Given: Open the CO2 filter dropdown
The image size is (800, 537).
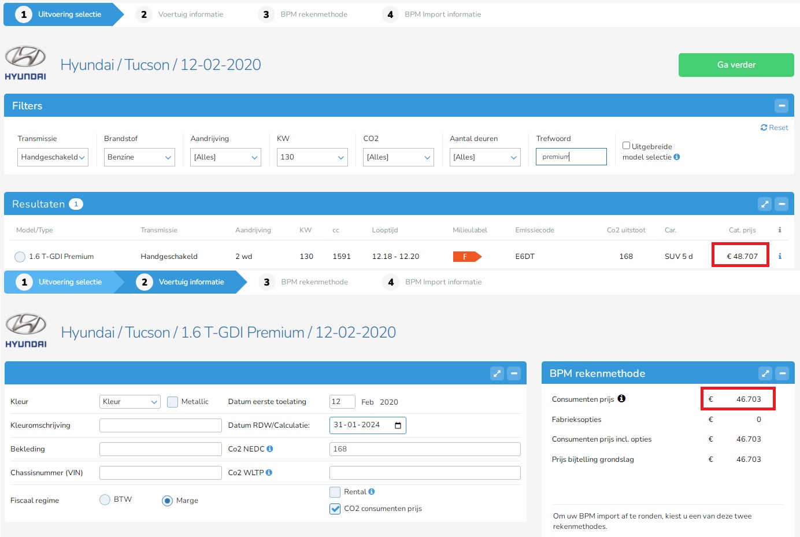Looking at the screenshot, I should 398,157.
